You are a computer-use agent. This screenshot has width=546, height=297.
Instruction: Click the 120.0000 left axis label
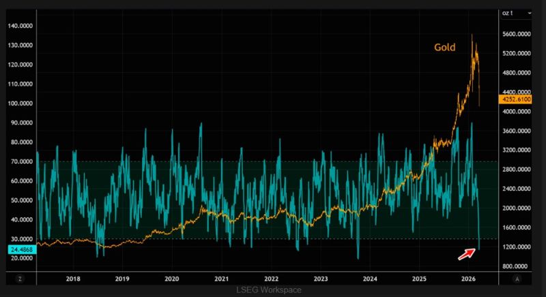pos(20,65)
